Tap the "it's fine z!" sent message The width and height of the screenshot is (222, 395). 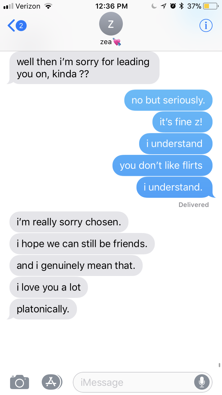[182, 122]
